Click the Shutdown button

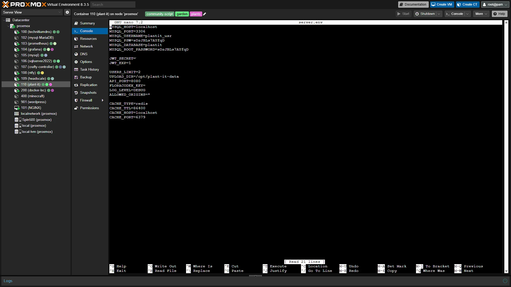(x=425, y=14)
